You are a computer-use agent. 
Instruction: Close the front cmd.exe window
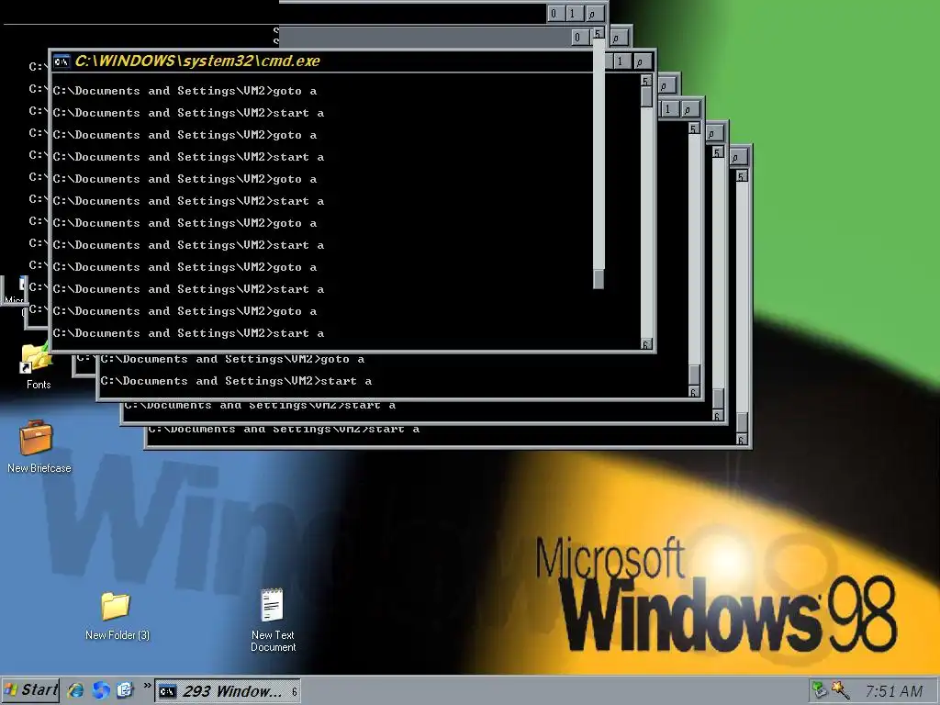[x=642, y=62]
